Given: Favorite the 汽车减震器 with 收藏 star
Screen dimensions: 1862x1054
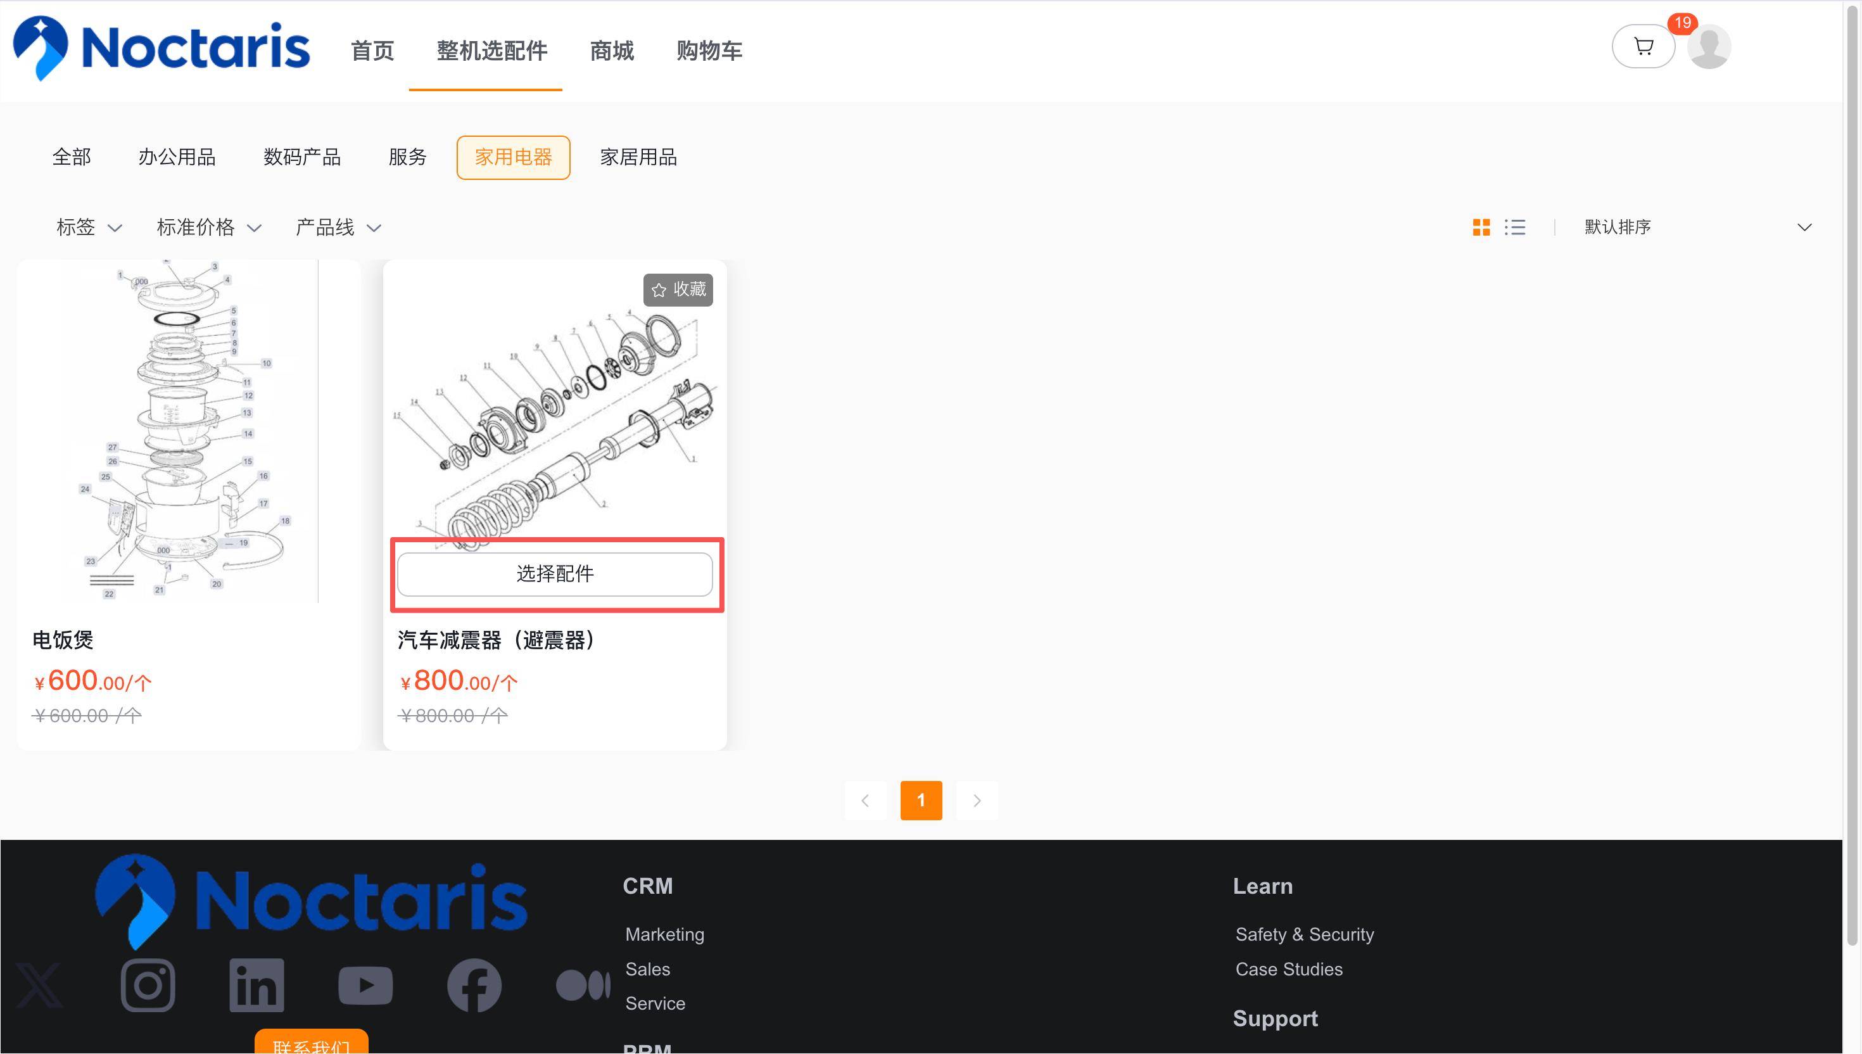Looking at the screenshot, I should click(x=678, y=289).
